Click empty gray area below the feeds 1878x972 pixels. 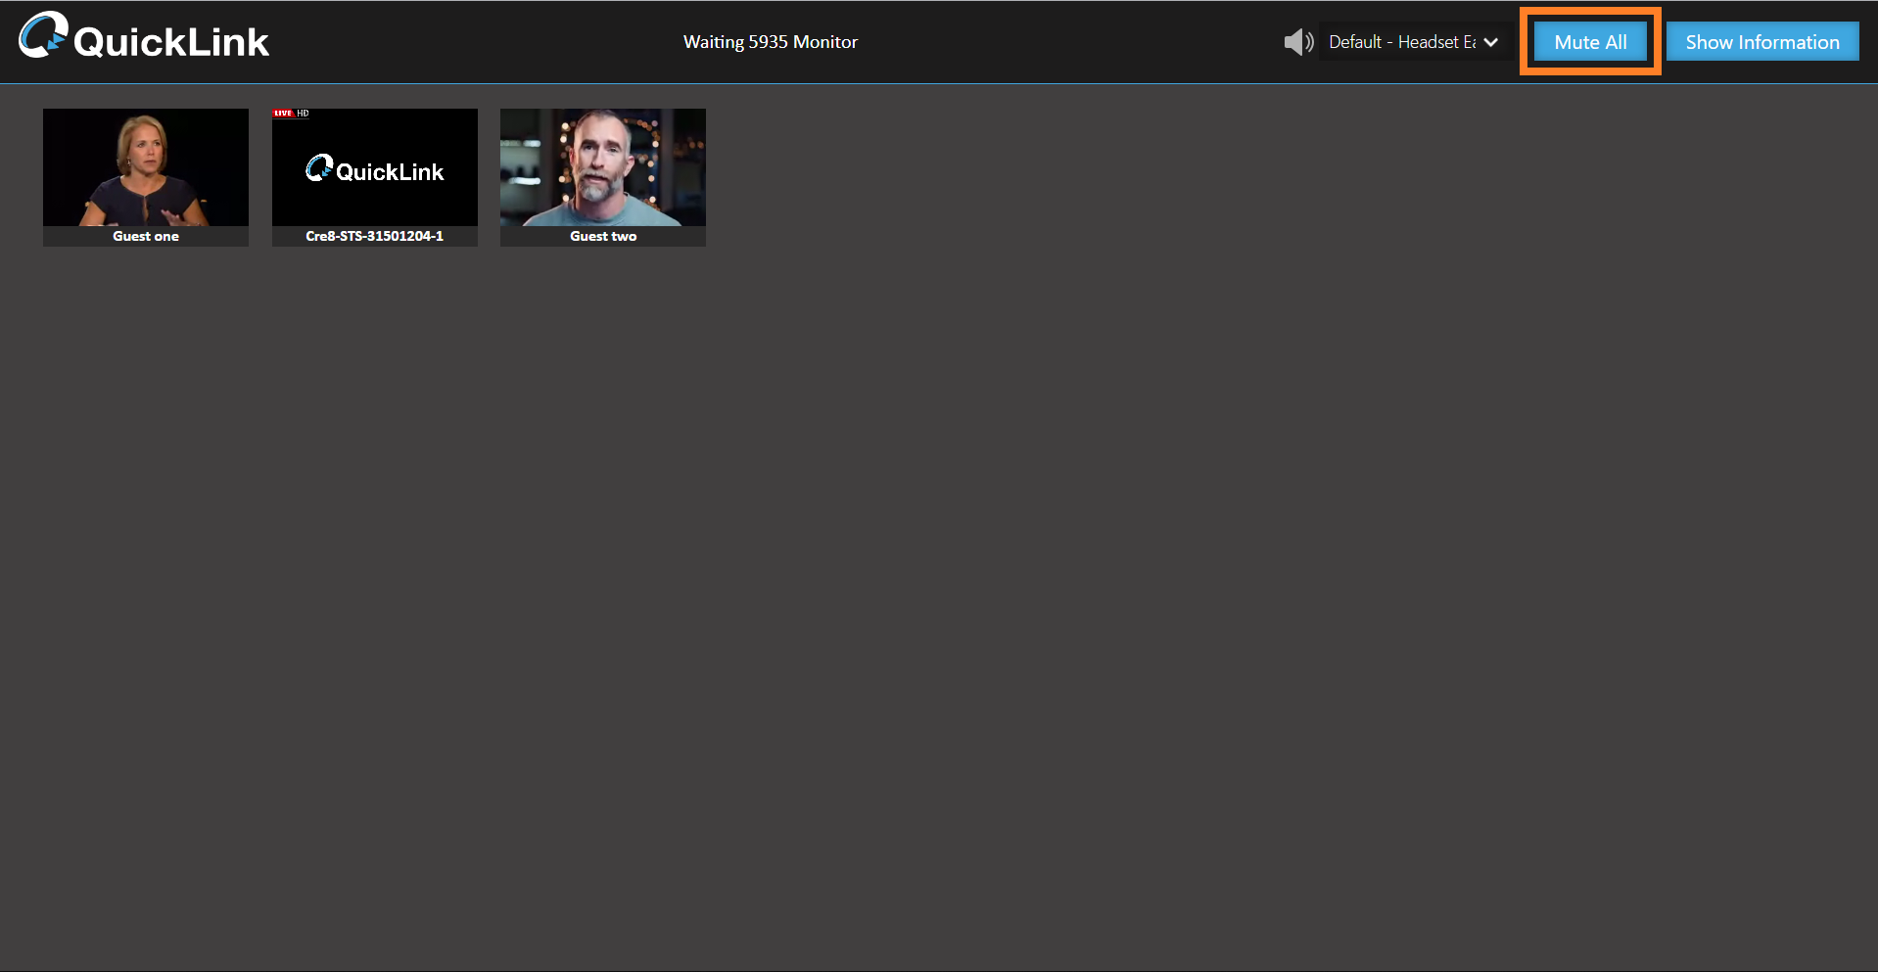pyautogui.click(x=938, y=587)
